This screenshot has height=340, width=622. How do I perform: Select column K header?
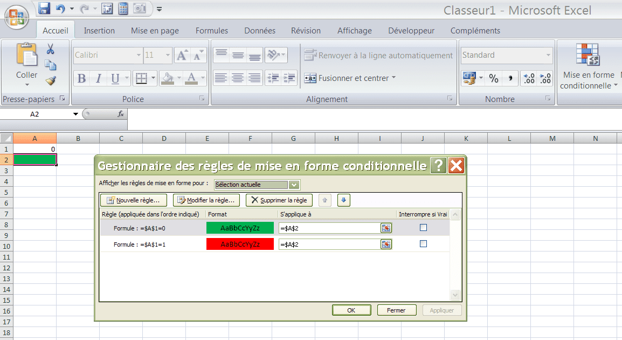[466, 139]
